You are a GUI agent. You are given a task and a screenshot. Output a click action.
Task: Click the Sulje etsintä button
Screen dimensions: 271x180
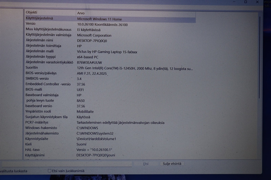(x=172, y=164)
